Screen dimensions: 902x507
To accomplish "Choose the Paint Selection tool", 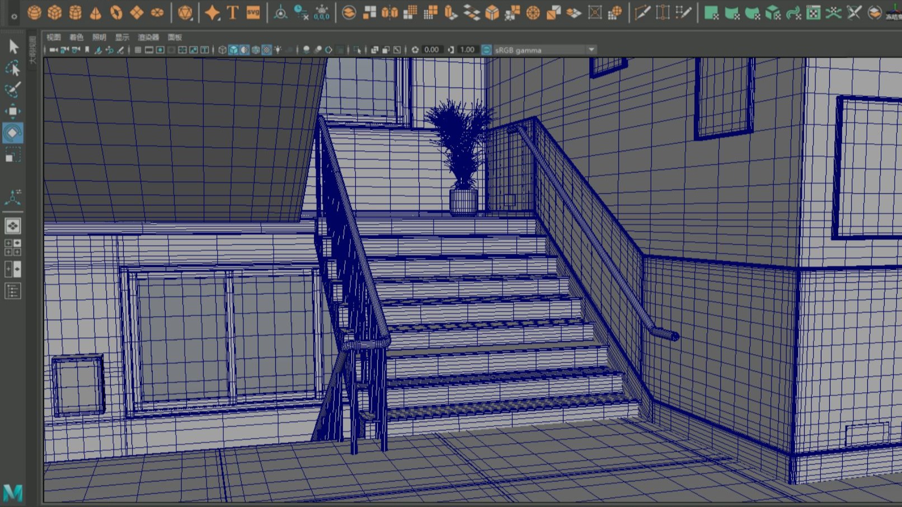I will [13, 90].
